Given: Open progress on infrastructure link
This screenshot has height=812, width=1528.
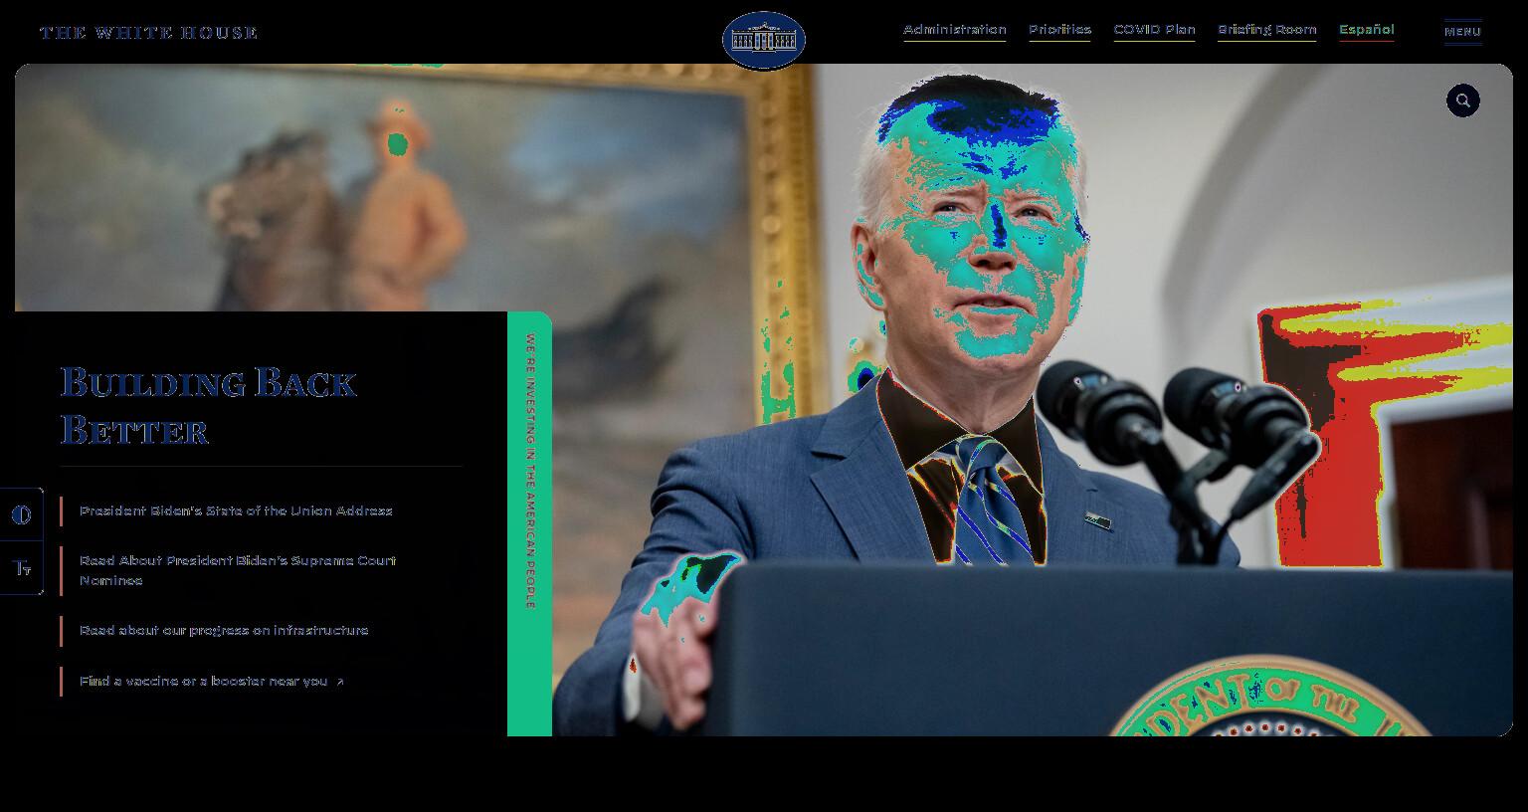Looking at the screenshot, I should pyautogui.click(x=224, y=631).
